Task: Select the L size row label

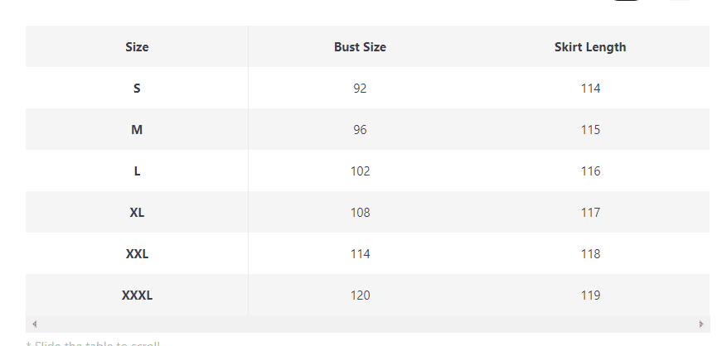Action: pyautogui.click(x=137, y=171)
